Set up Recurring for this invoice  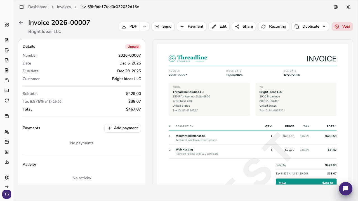pos(274,27)
